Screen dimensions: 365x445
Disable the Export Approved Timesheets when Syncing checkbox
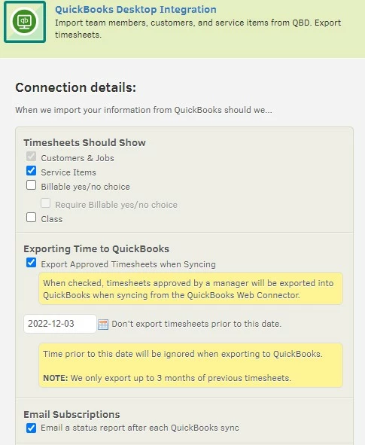coord(31,263)
